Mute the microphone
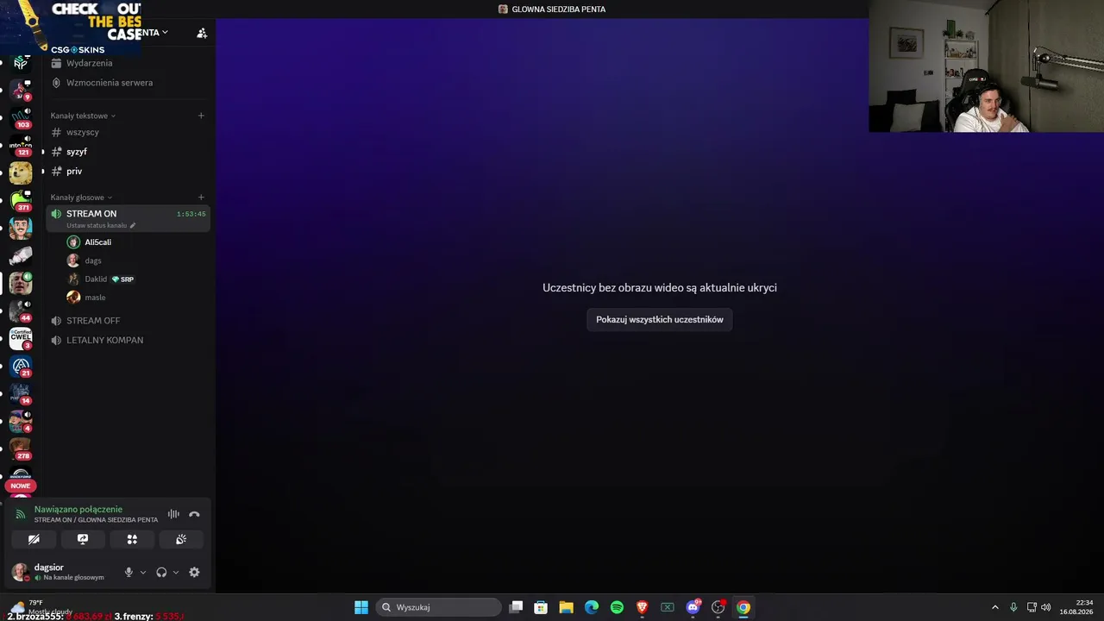 point(129,572)
